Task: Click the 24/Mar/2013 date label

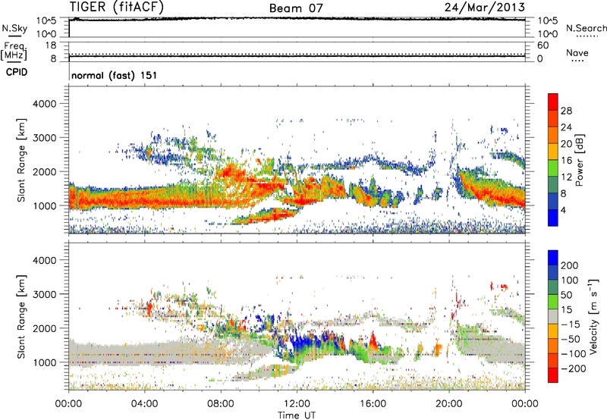Action: click(485, 8)
